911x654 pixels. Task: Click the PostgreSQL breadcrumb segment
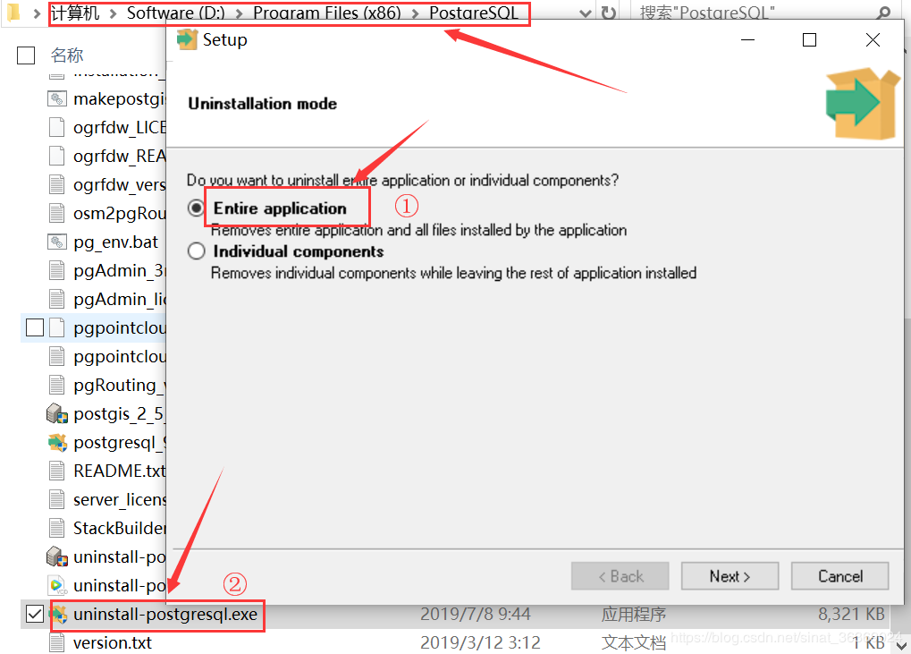(474, 13)
